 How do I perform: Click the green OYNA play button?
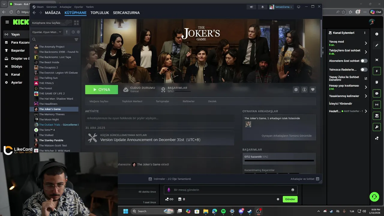(x=102, y=89)
